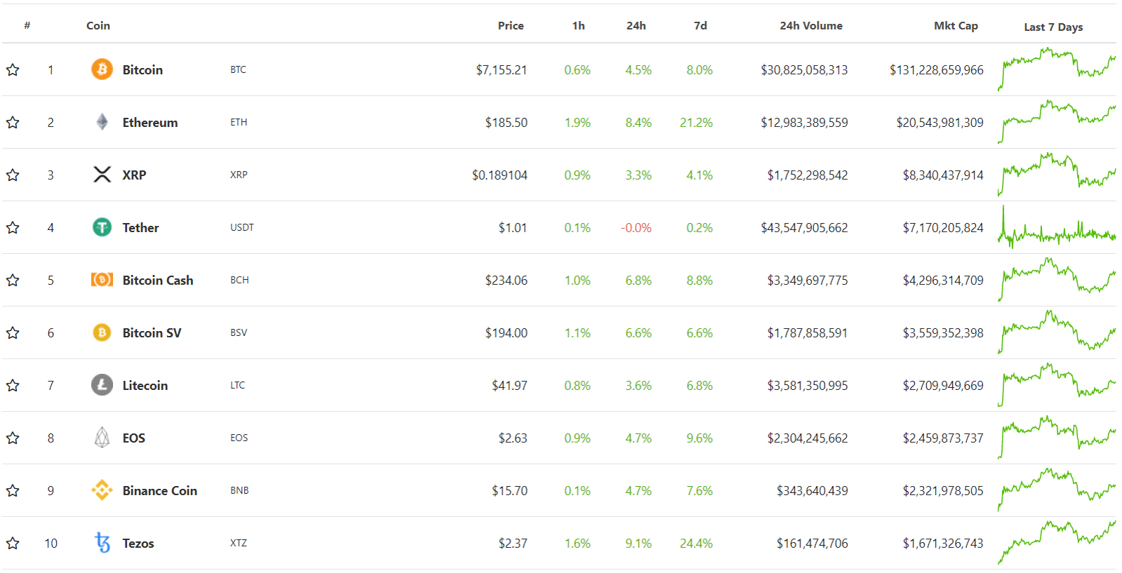The height and width of the screenshot is (573, 1122).
Task: Click the BTC ticker symbol
Action: coord(238,69)
